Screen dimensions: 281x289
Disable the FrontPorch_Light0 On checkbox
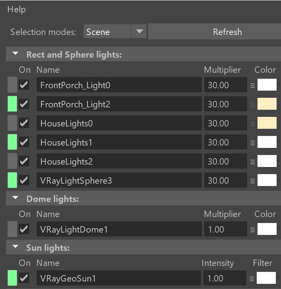(24, 85)
